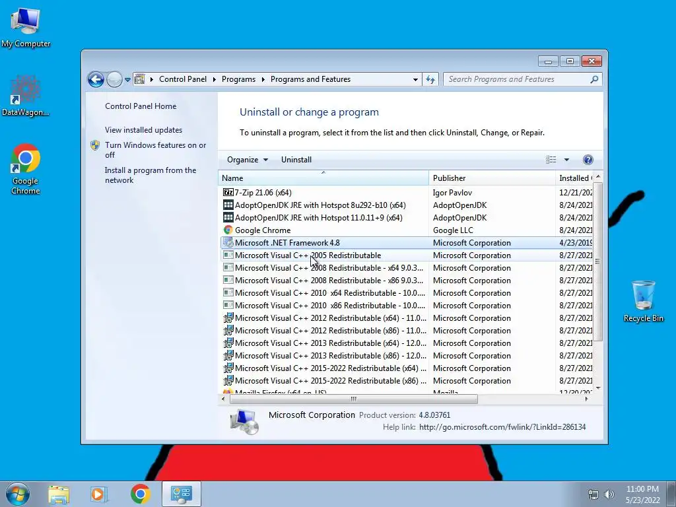Click the horizontal scrollbar left arrow
The width and height of the screenshot is (676, 507).
pos(223,399)
